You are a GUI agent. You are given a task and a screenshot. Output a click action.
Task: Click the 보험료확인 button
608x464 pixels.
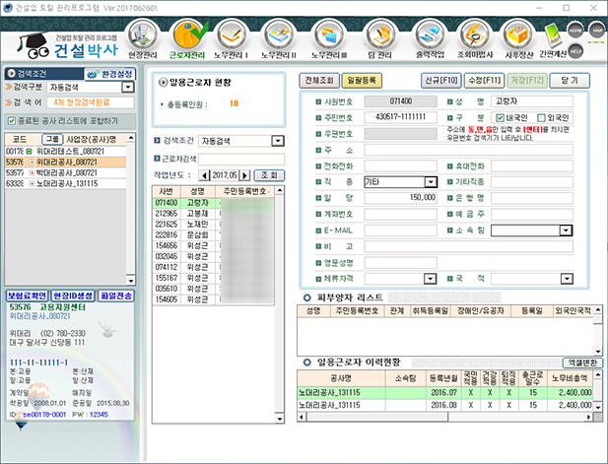(x=27, y=296)
